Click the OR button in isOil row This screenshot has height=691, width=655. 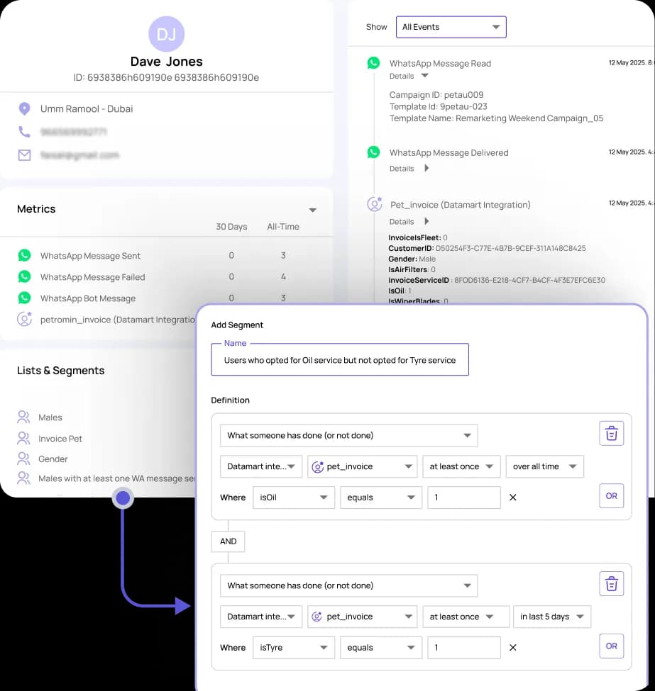(x=611, y=496)
